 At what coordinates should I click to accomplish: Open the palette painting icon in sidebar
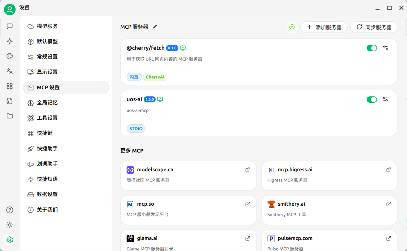[10, 56]
